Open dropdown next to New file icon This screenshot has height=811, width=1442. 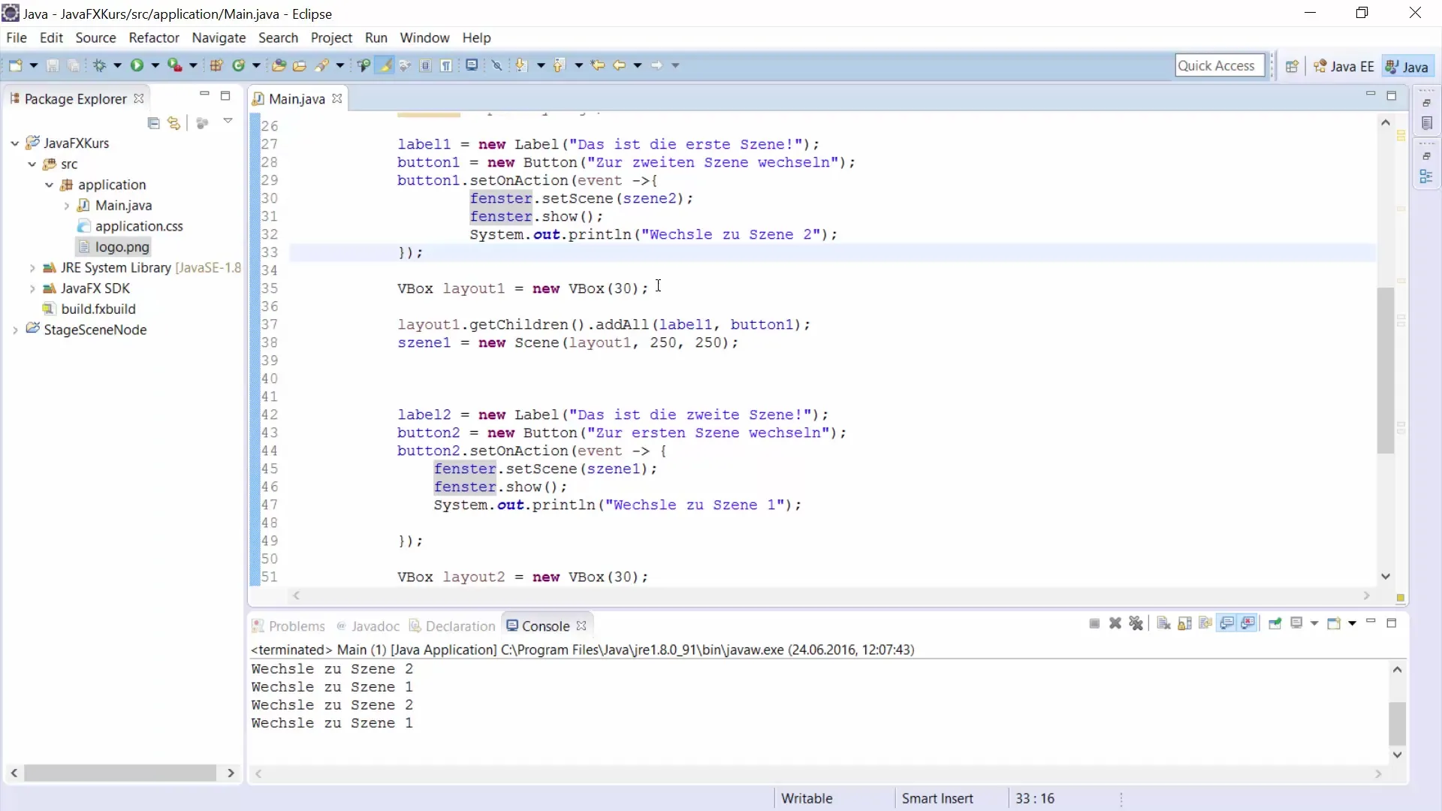point(33,66)
